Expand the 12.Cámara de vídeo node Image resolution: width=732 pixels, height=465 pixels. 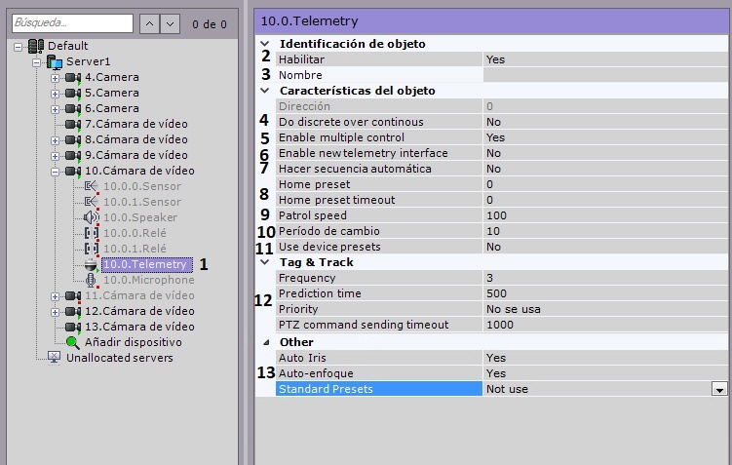[56, 312]
